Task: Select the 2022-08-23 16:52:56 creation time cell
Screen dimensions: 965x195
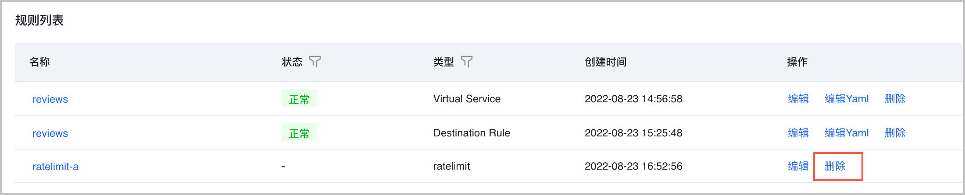Action: [633, 166]
